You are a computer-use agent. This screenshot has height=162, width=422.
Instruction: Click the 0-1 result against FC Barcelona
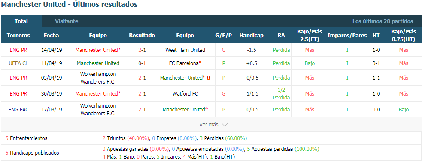click(142, 63)
